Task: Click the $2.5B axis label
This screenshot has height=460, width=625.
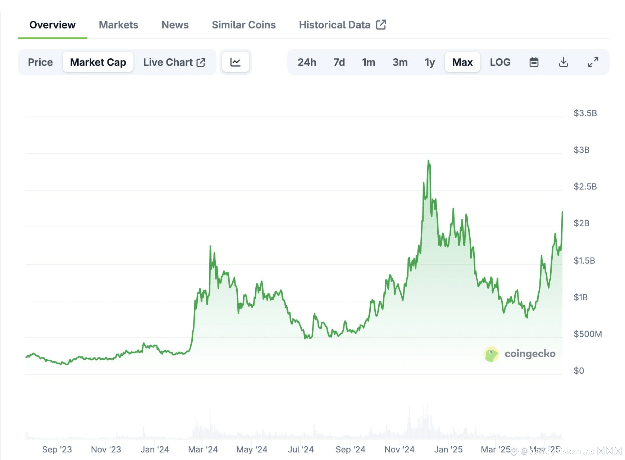Action: [585, 187]
